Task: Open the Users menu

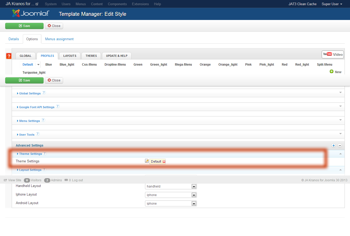Action: (x=66, y=4)
